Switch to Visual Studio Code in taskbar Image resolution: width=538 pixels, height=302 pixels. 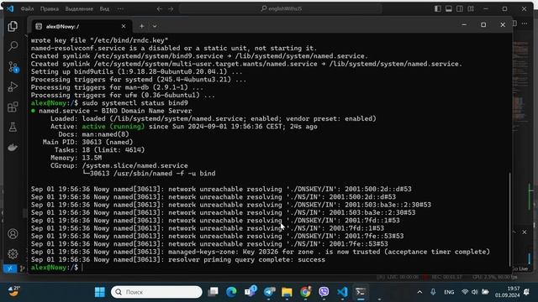[342, 292]
